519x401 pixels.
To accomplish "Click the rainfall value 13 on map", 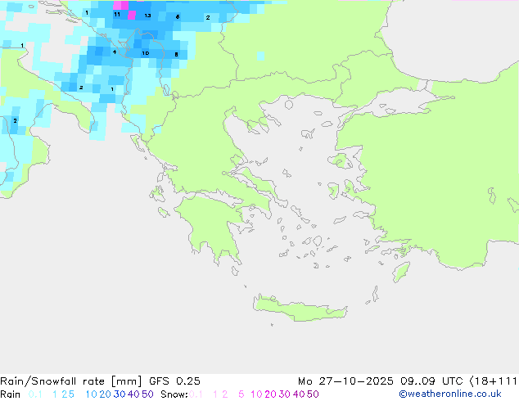I will click(x=147, y=16).
